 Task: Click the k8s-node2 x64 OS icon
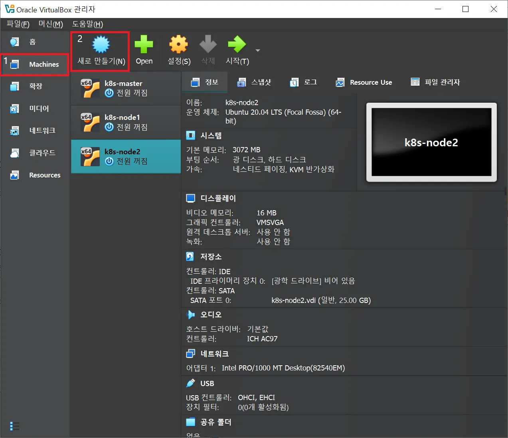(90, 157)
